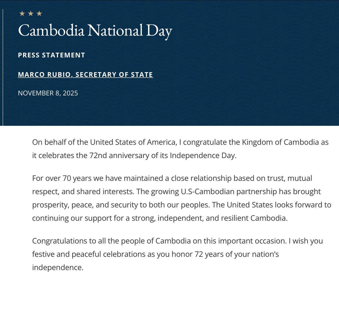The width and height of the screenshot is (339, 309).
Task: Click the leftmost gold star icon
Action: pos(22,13)
